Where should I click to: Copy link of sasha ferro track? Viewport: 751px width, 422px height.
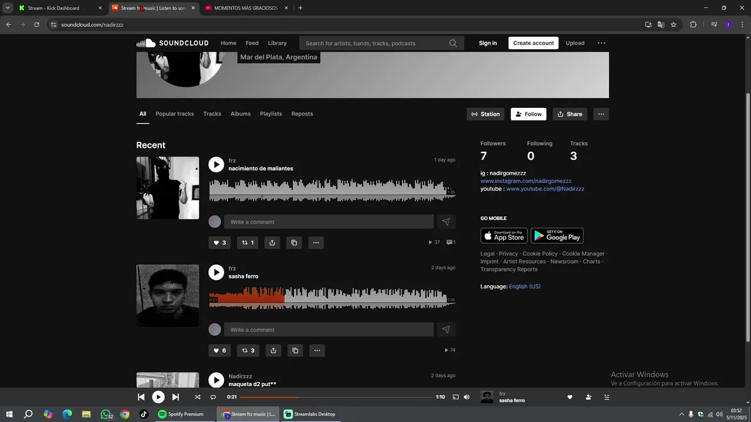pos(295,350)
